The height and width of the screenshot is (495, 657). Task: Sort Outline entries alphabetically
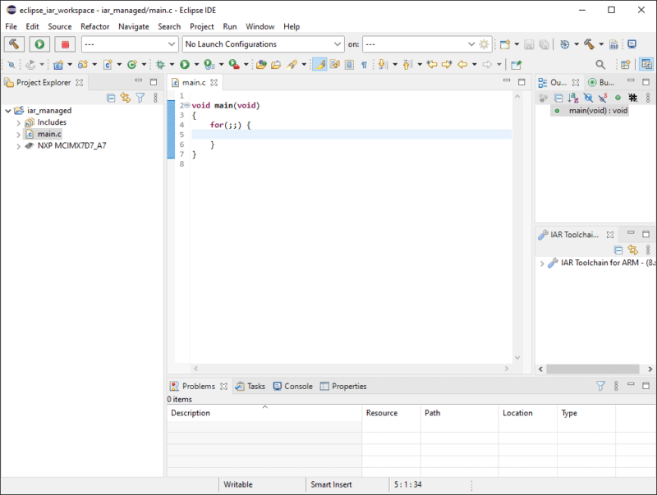tap(572, 97)
